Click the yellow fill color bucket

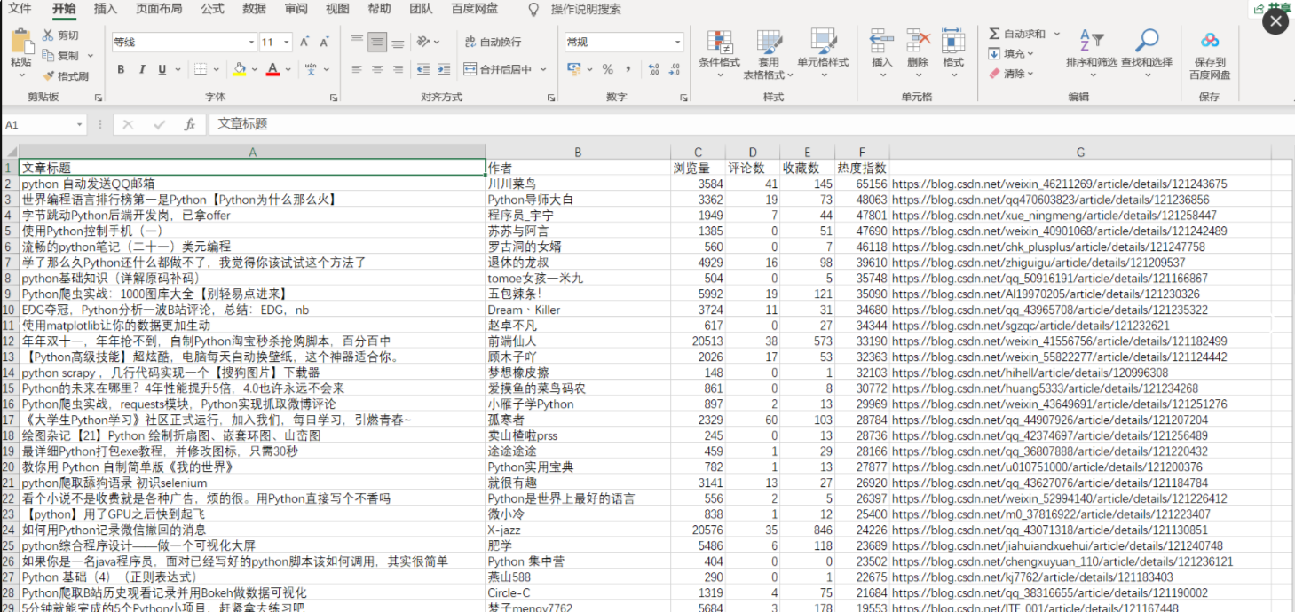pyautogui.click(x=239, y=69)
